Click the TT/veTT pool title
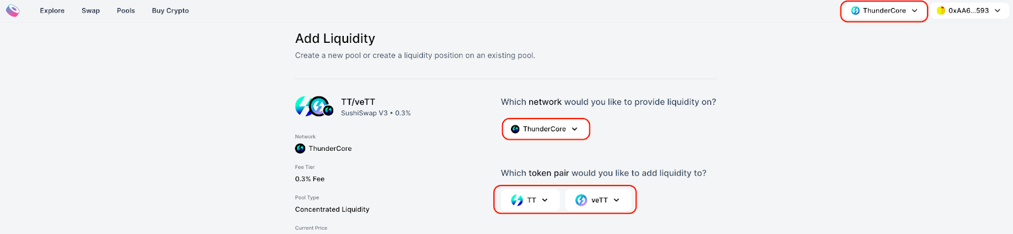 358,102
